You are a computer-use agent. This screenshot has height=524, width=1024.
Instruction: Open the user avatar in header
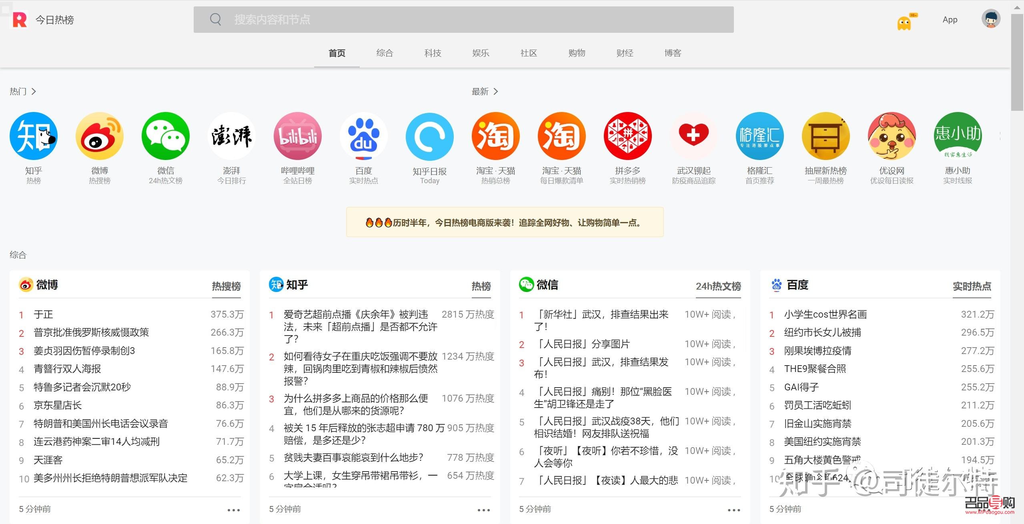[991, 19]
